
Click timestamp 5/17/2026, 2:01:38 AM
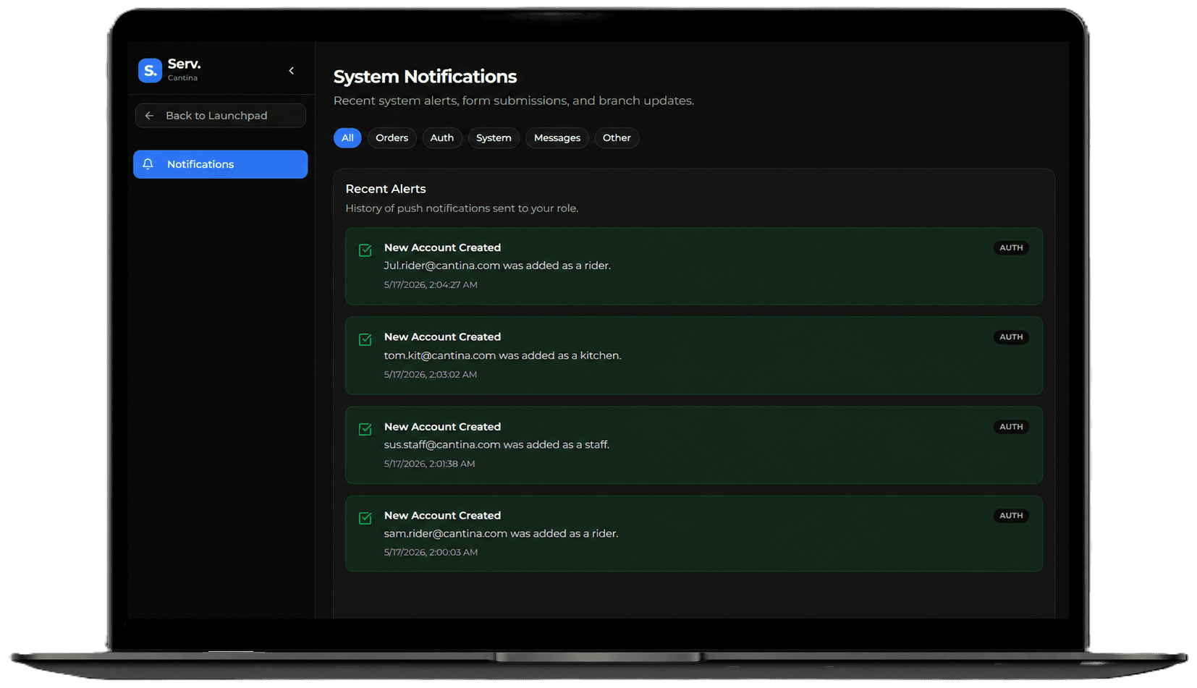click(x=429, y=464)
